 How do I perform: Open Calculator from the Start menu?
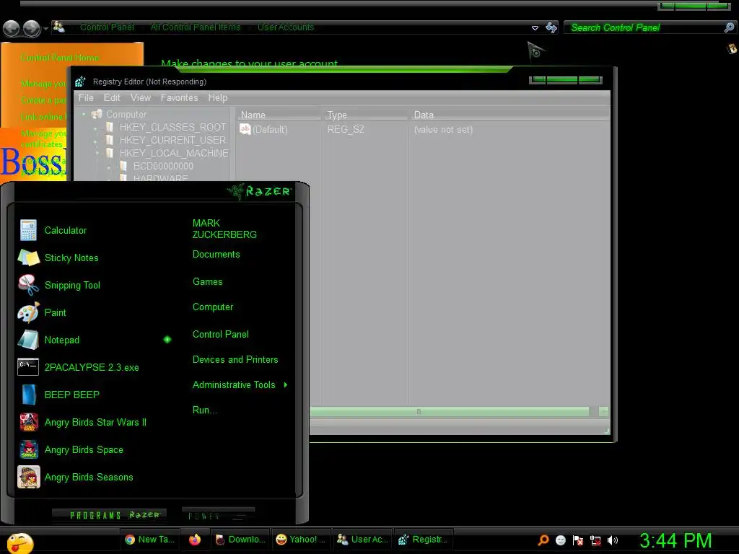tap(66, 230)
